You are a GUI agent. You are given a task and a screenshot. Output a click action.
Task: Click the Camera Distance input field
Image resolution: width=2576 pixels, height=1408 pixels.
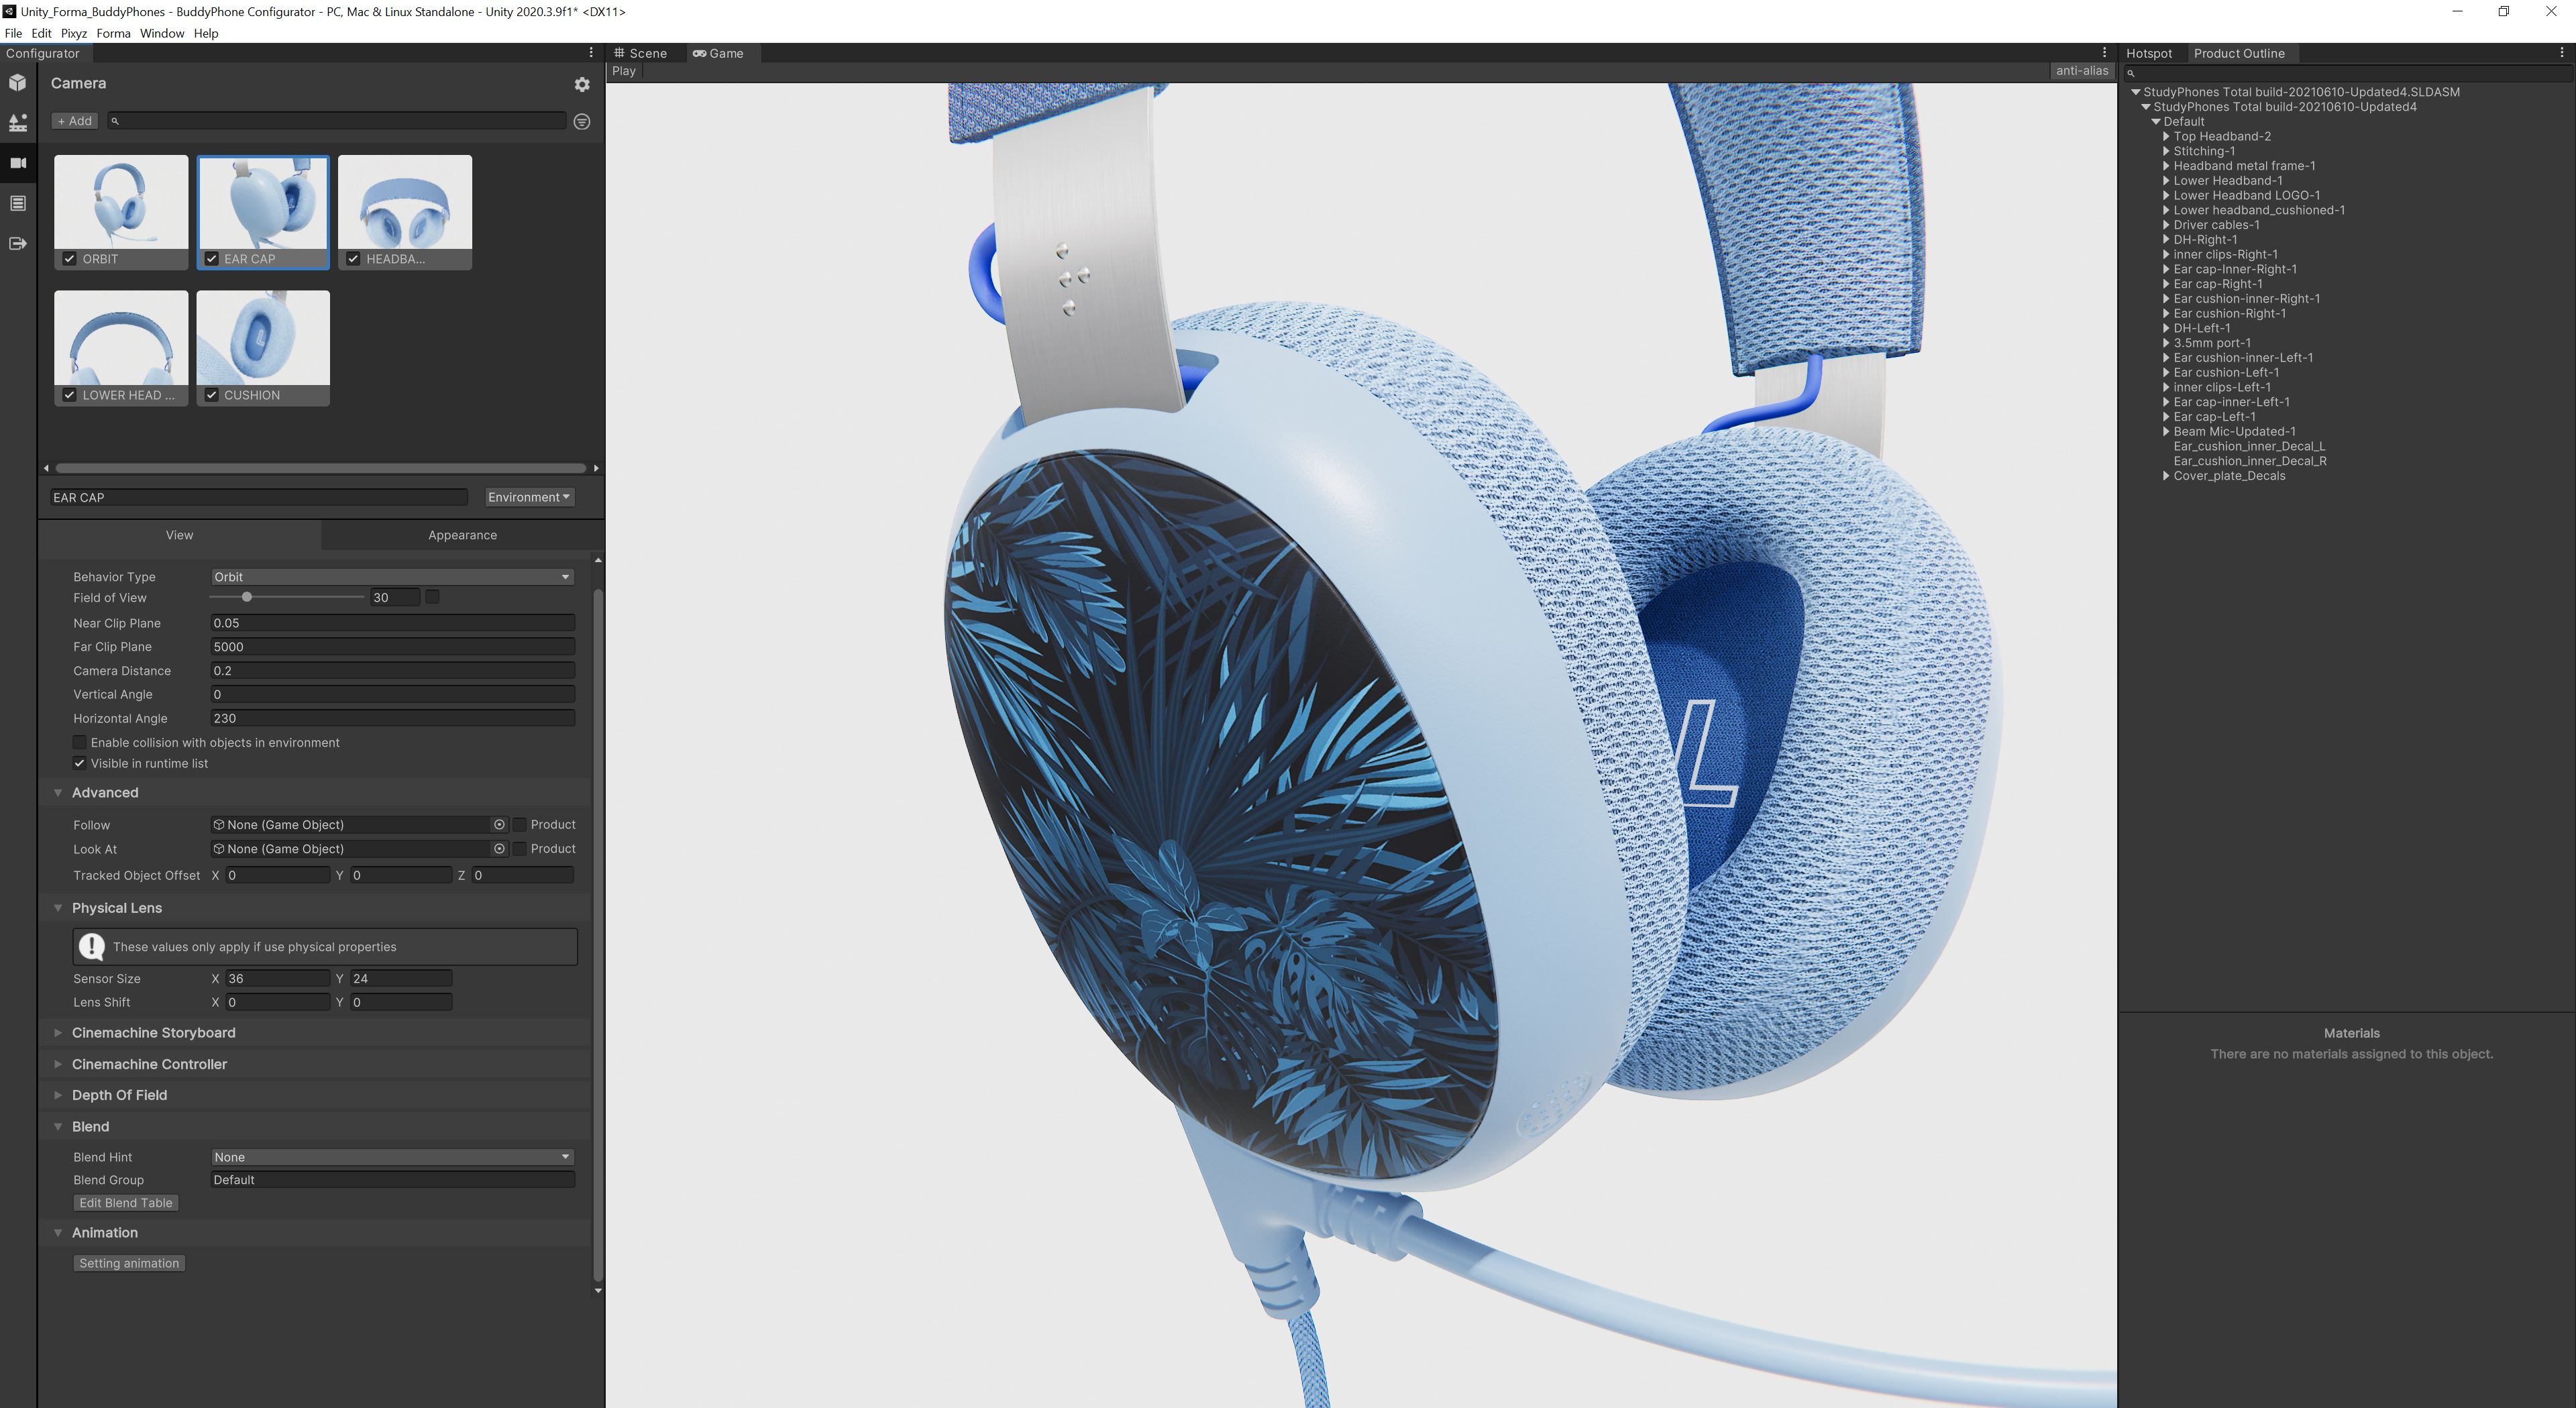(x=392, y=671)
